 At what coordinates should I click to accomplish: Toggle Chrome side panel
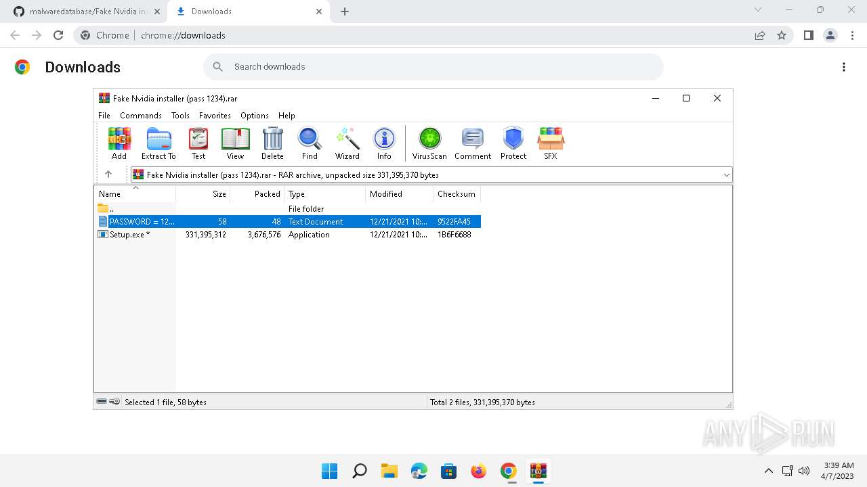808,35
